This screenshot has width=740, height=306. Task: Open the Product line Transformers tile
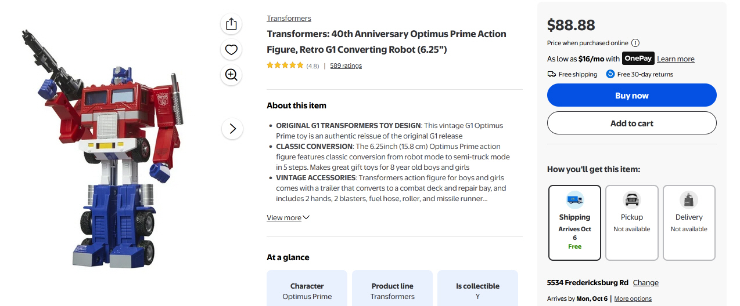pyautogui.click(x=392, y=290)
